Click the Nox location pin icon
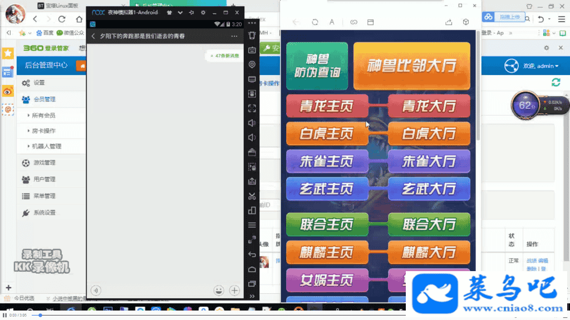Screen dimensions: 570x320 click(x=252, y=64)
